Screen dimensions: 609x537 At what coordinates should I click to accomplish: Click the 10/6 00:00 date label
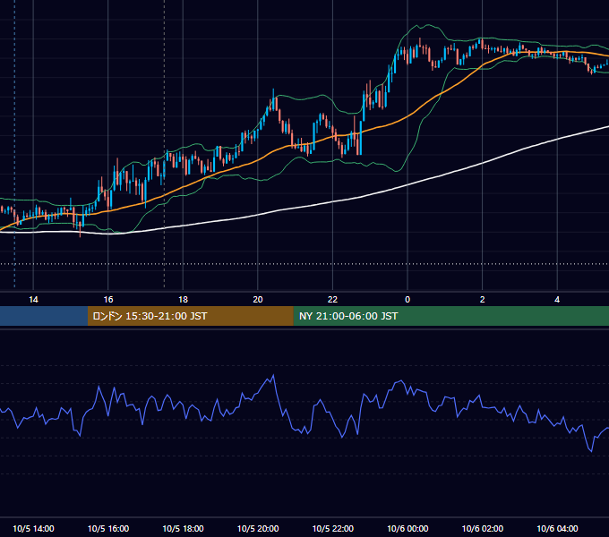[407, 528]
